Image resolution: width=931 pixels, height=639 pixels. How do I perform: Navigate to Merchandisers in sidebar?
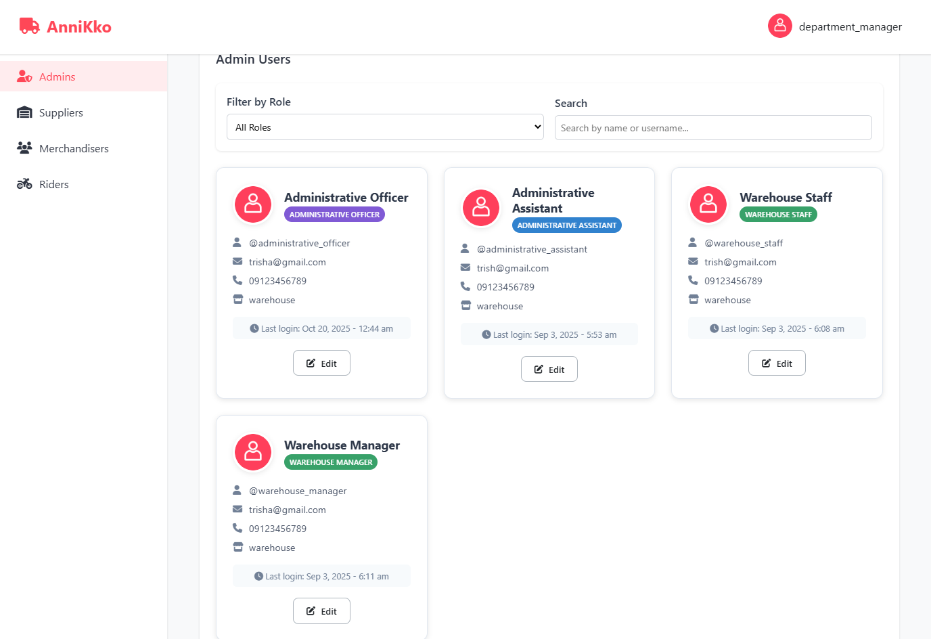click(74, 148)
